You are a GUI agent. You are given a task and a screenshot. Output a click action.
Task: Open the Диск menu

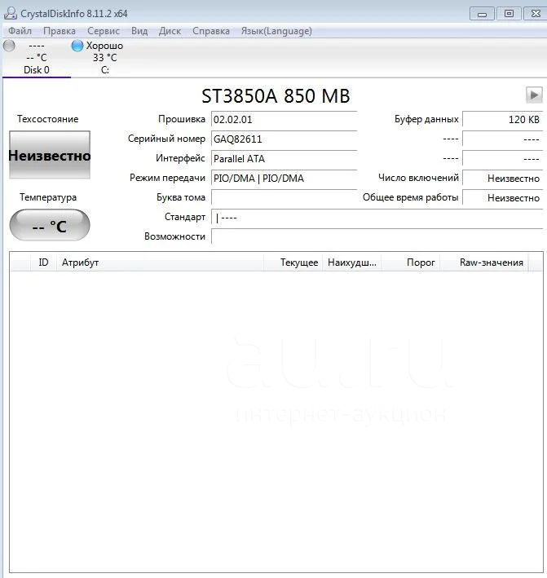point(170,31)
